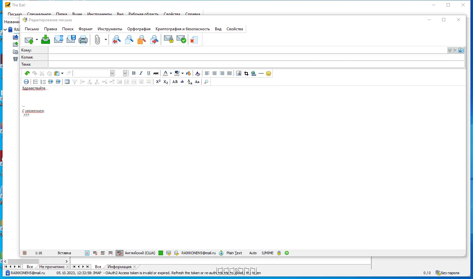
Task: Click the green save-to-outbox tray icon
Action: [46, 40]
